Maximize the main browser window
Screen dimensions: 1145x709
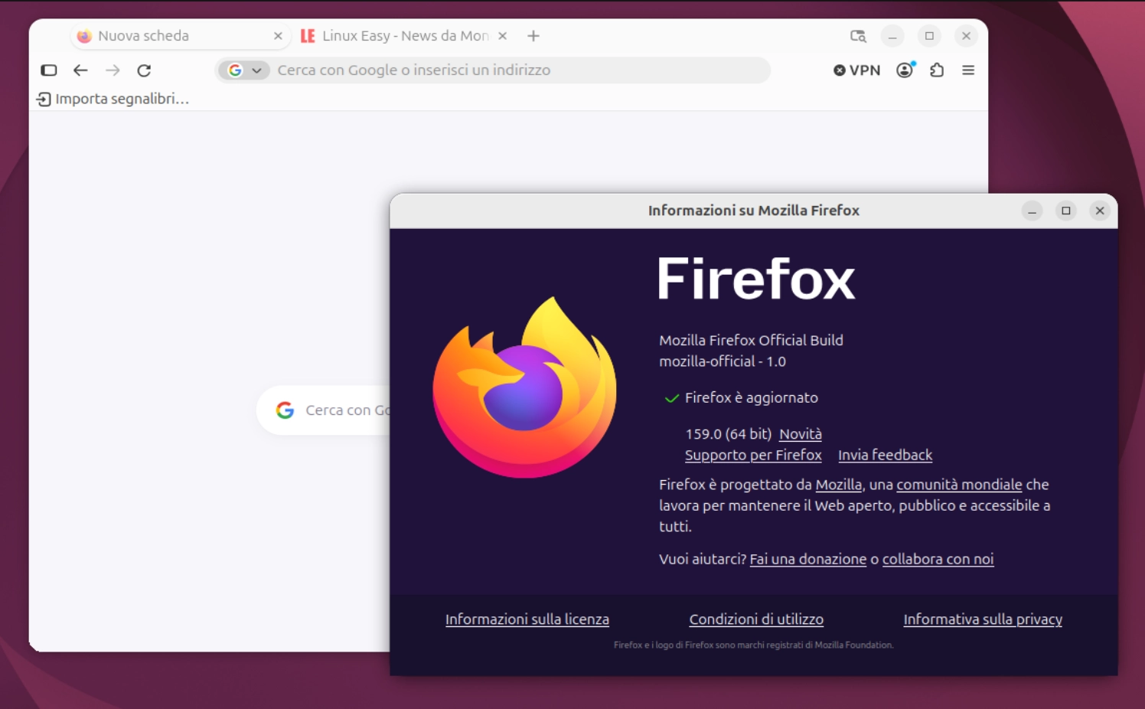click(x=929, y=36)
